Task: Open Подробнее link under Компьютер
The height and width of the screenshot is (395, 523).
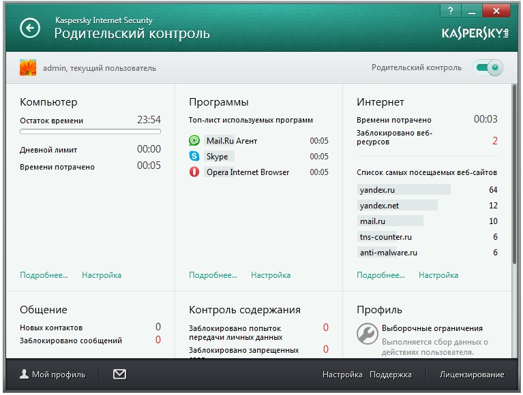Action: 44,275
